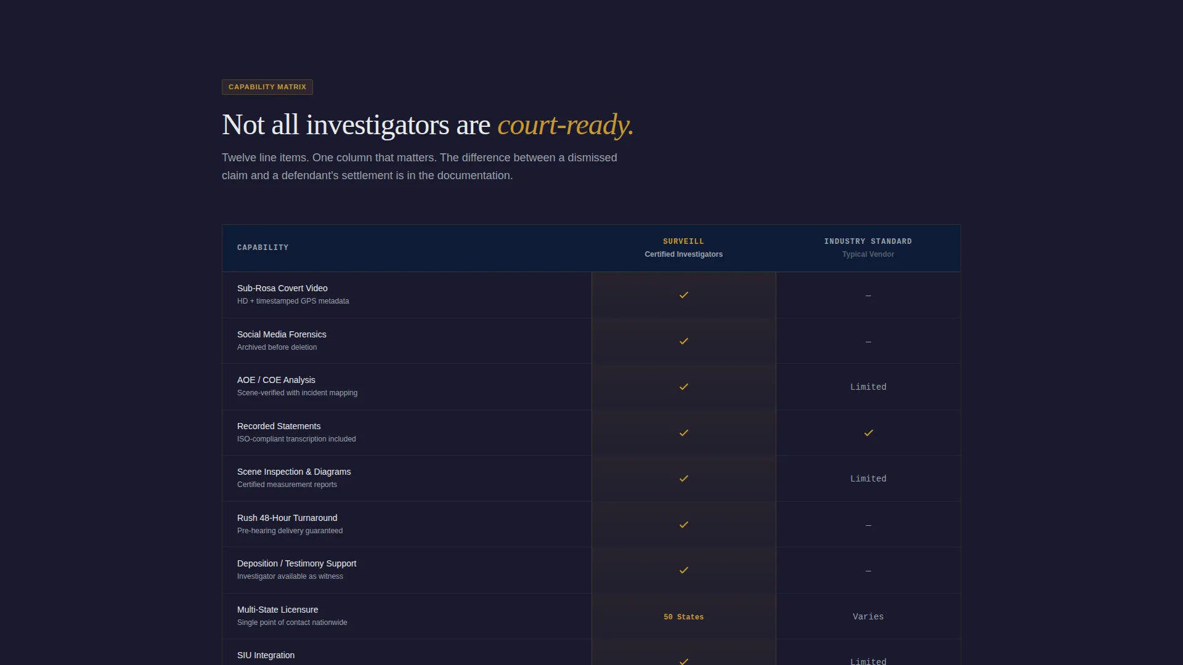Click 'HD + timestamped GPS metadata' description
The height and width of the screenshot is (665, 1183).
click(x=293, y=301)
